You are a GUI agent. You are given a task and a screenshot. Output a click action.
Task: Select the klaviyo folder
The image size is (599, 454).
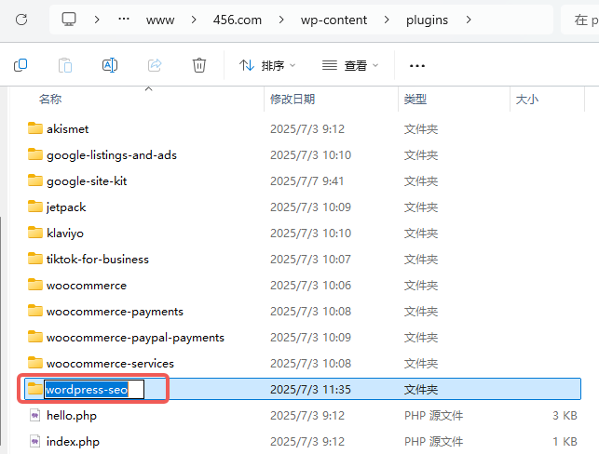(x=65, y=234)
